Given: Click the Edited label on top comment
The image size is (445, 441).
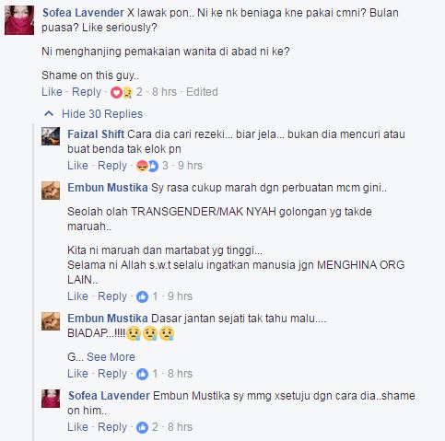Looking at the screenshot, I should pyautogui.click(x=202, y=92).
